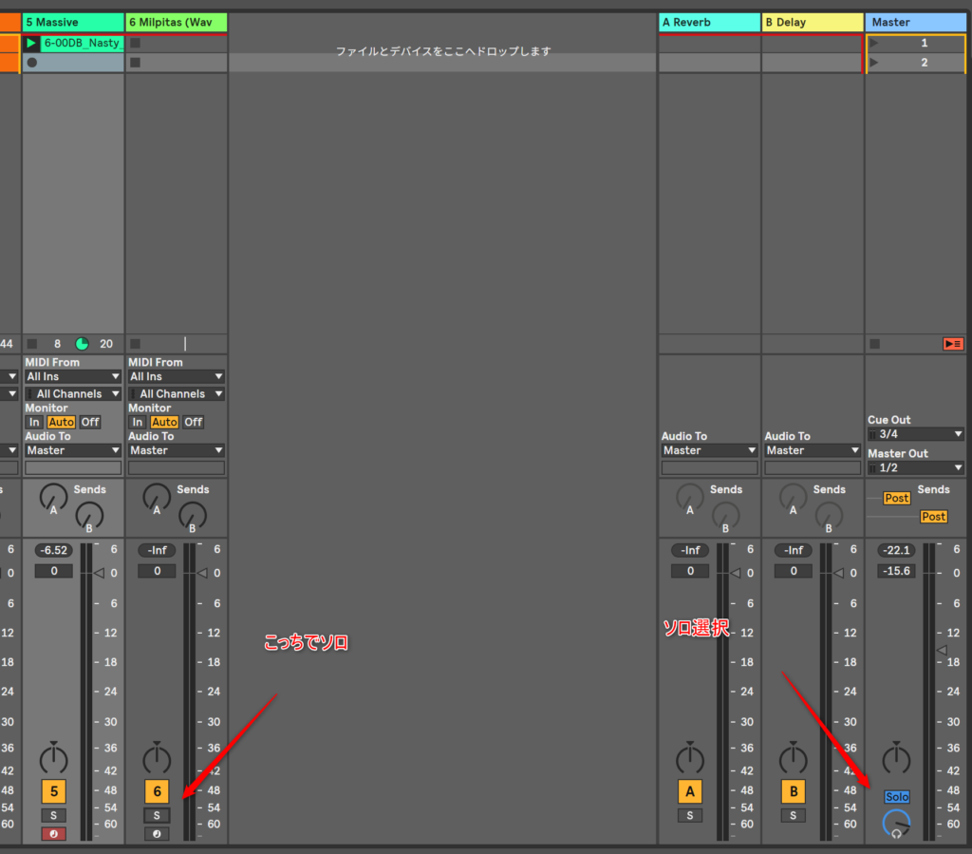Viewport: 972px width, 854px height.
Task: Open the Cue Out 3/4 dropdown
Action: [915, 434]
